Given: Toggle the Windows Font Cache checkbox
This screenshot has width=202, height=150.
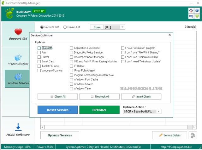Looking at the screenshot, I should tap(71, 79).
